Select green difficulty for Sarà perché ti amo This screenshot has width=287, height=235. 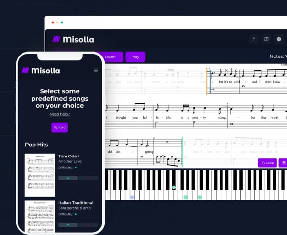click(68, 224)
